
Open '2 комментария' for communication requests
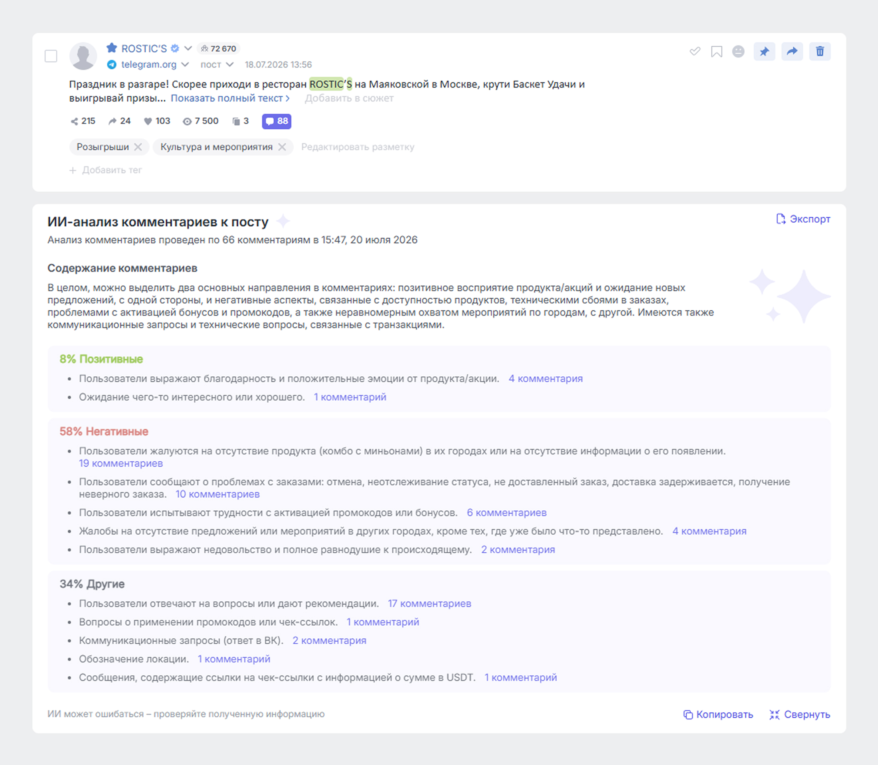[x=330, y=640]
